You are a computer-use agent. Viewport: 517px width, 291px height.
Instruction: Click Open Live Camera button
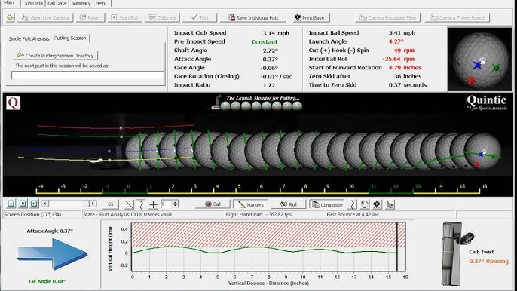[45, 17]
